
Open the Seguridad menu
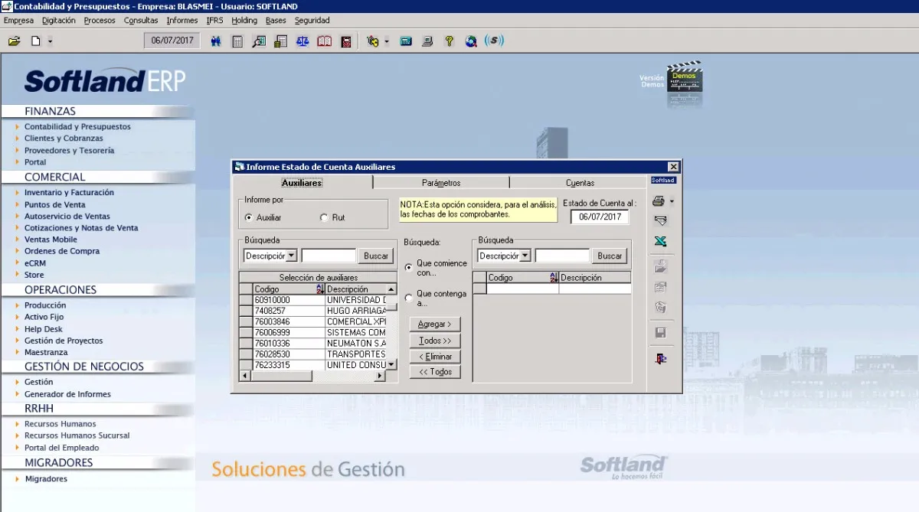(312, 21)
